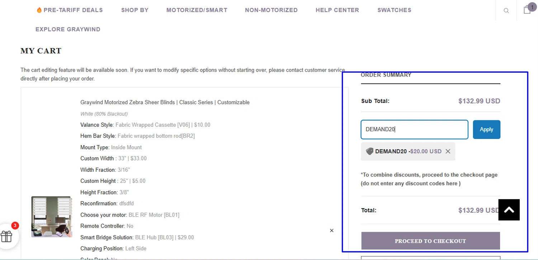Click the back-to-top arrow button

coord(509,210)
